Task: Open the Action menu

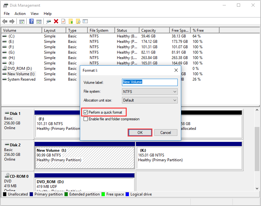Action: pyautogui.click(x=20, y=13)
